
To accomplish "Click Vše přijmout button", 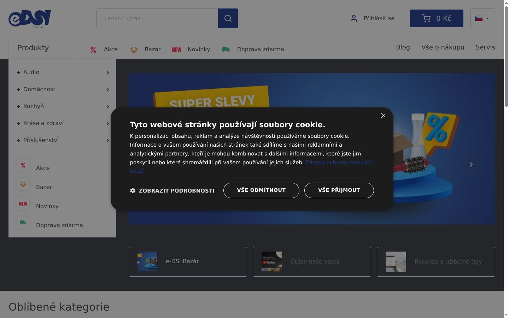I will (339, 190).
